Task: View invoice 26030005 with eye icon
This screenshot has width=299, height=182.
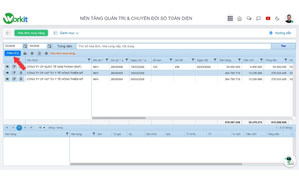Action: click(x=7, y=73)
